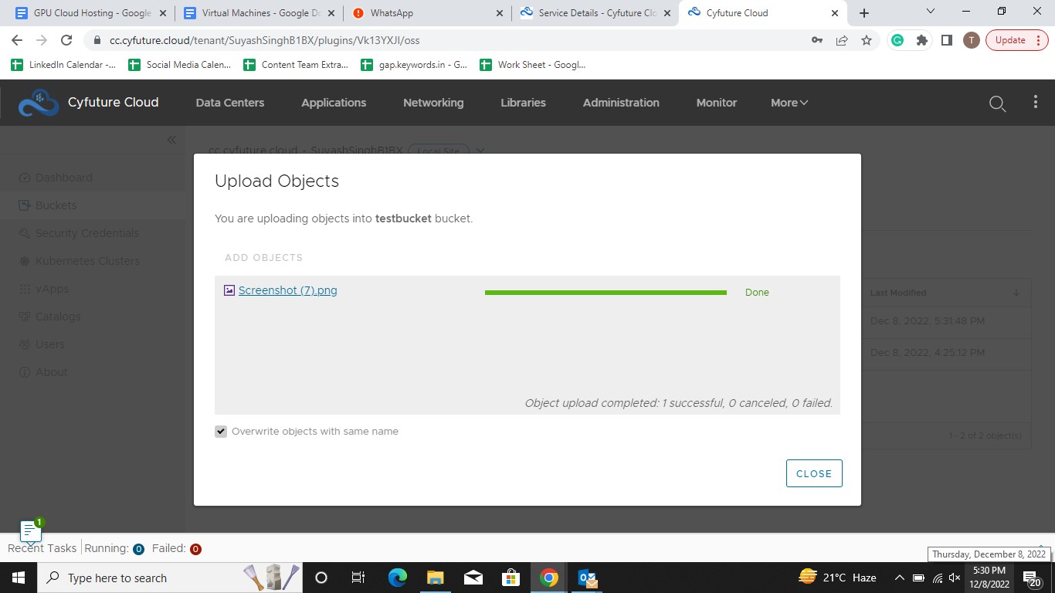
Task: Reload the page
Action: click(66, 40)
